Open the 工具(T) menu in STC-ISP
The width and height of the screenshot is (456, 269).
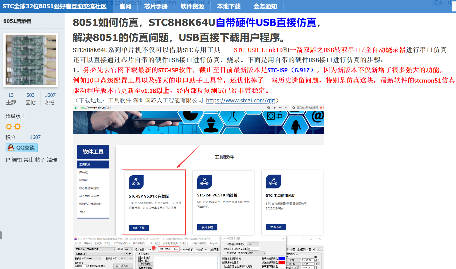click(98, 243)
